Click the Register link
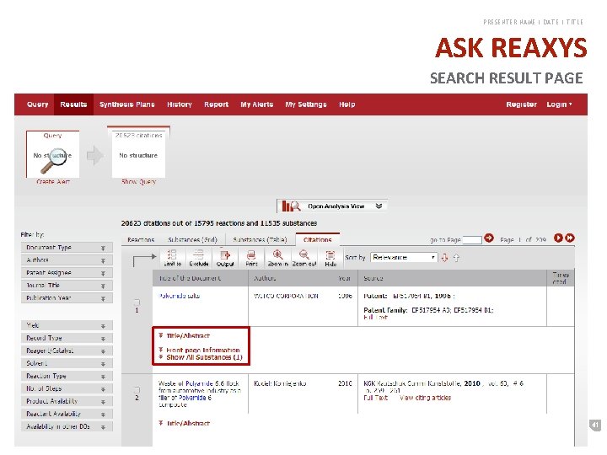Viewport: 607px width, 455px height. tap(521, 104)
